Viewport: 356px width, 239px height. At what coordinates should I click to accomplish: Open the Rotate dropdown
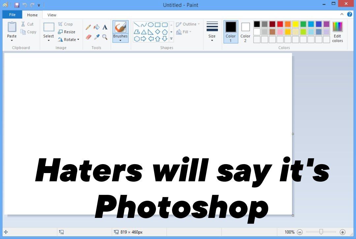[x=69, y=40]
